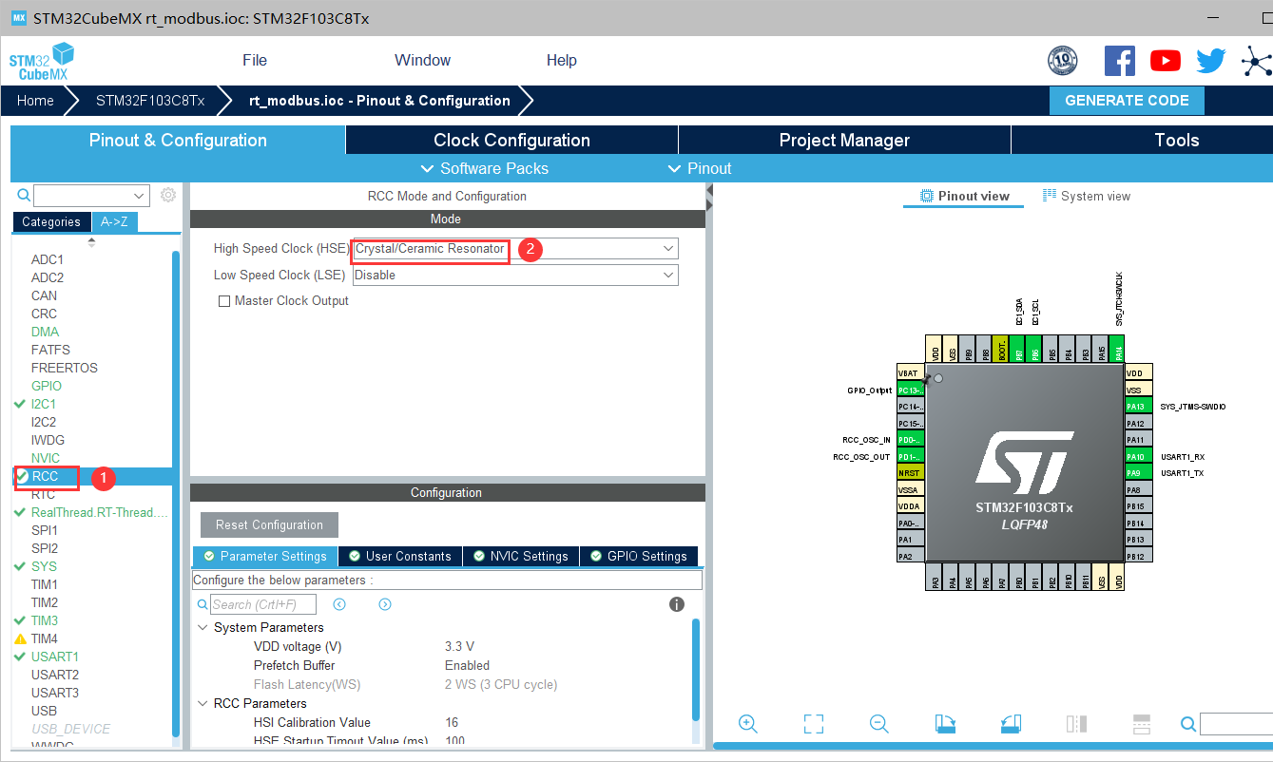
Task: Go to previous parameter search result
Action: (x=339, y=604)
